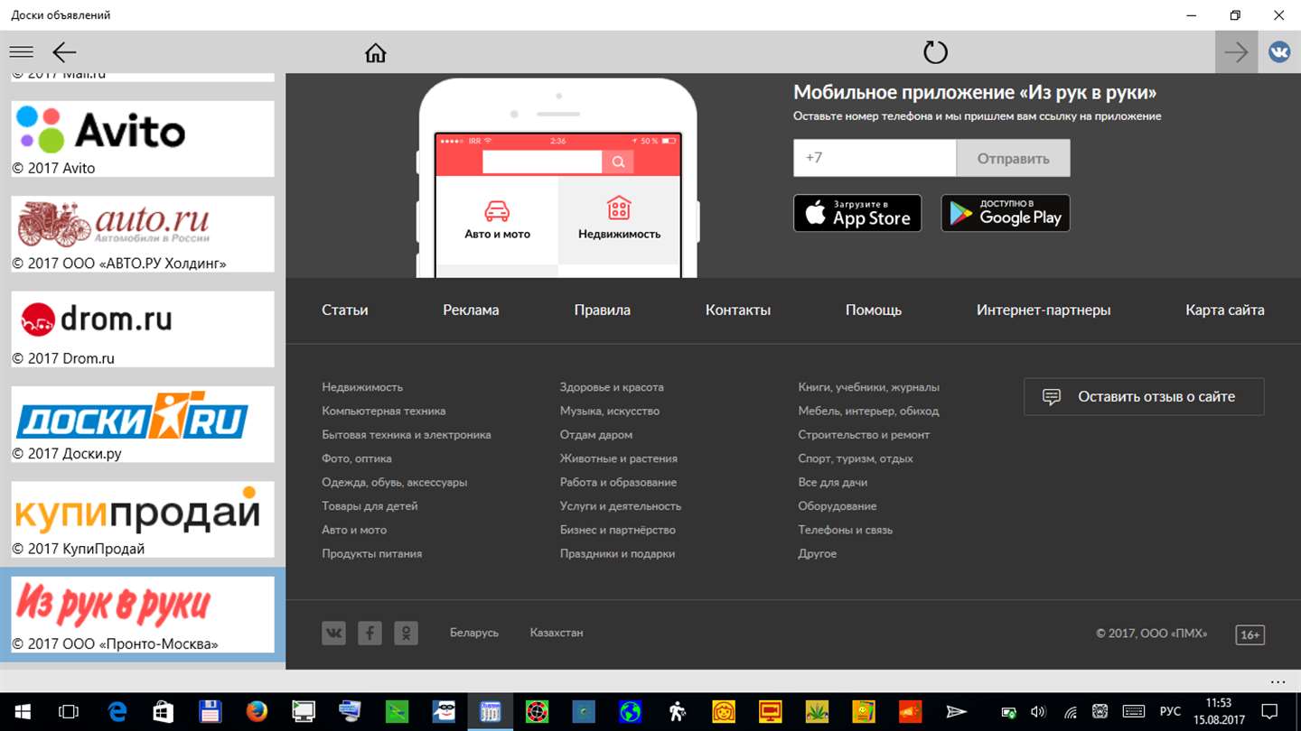This screenshot has height=731, width=1301.
Task: Open Бизнес и партнёрство category
Action: tap(618, 530)
